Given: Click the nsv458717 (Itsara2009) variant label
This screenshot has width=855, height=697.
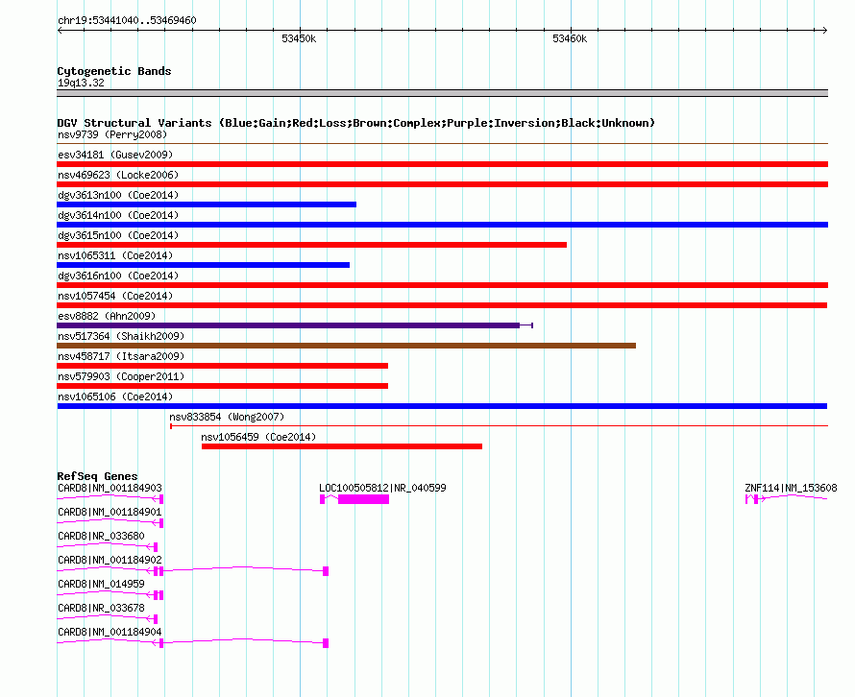Looking at the screenshot, I should pos(121,356).
